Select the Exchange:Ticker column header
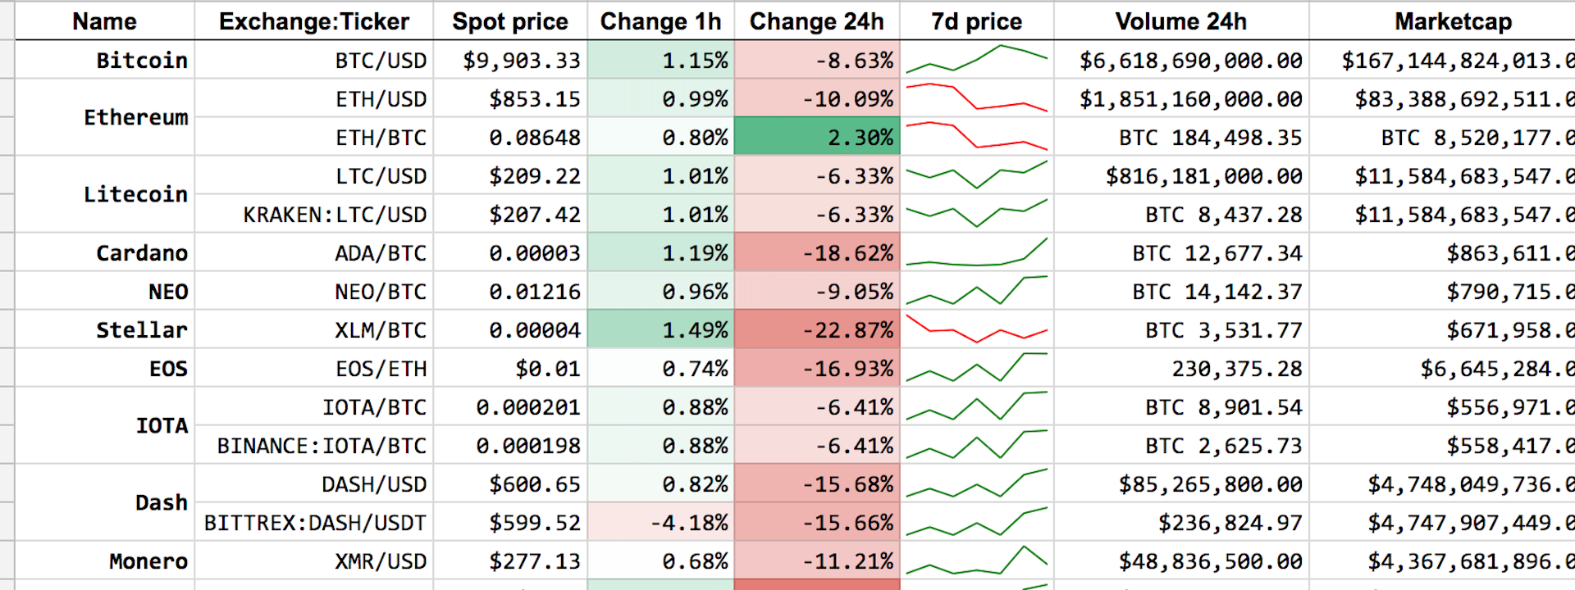This screenshot has height=590, width=1575. [x=313, y=21]
